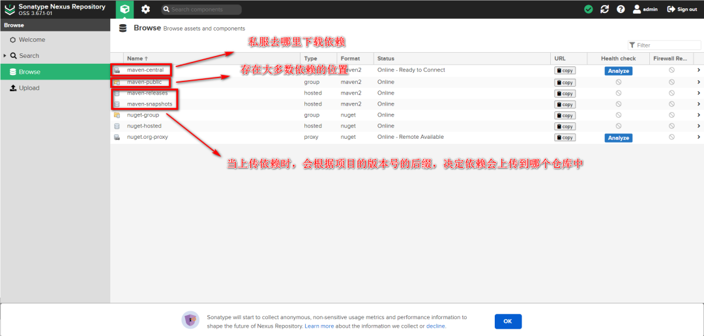This screenshot has width=704, height=336.
Task: Click the Refresh icon in header
Action: (604, 9)
